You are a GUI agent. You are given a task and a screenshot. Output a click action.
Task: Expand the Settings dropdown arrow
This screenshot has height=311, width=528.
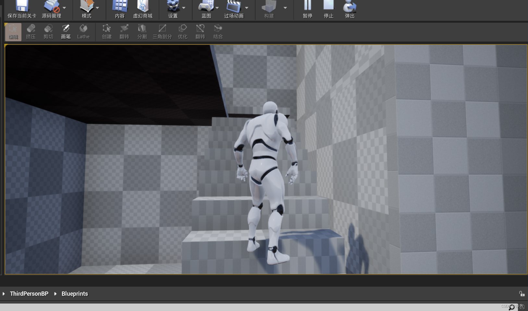tap(184, 7)
